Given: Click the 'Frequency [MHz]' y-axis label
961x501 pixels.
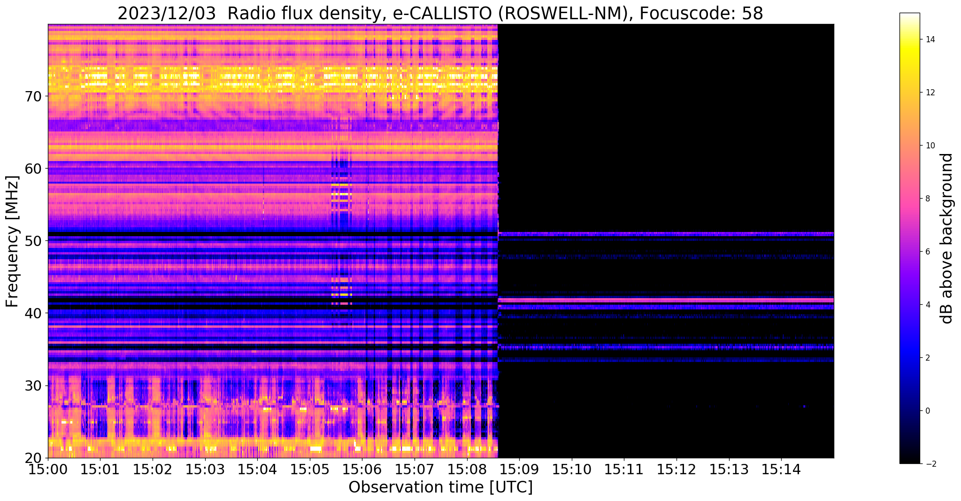Looking at the screenshot, I should [12, 241].
